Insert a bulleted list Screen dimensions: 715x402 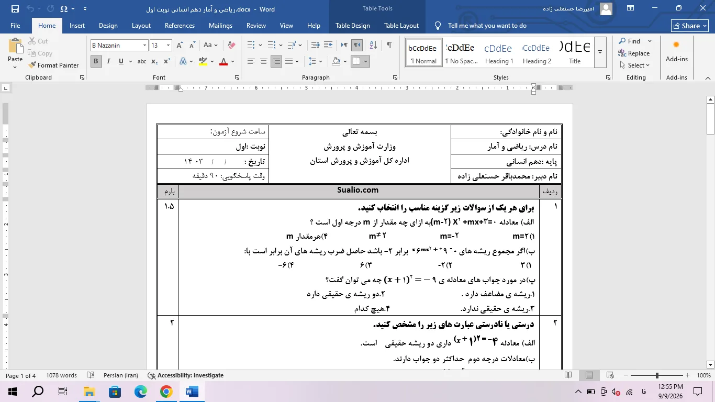[251, 46]
